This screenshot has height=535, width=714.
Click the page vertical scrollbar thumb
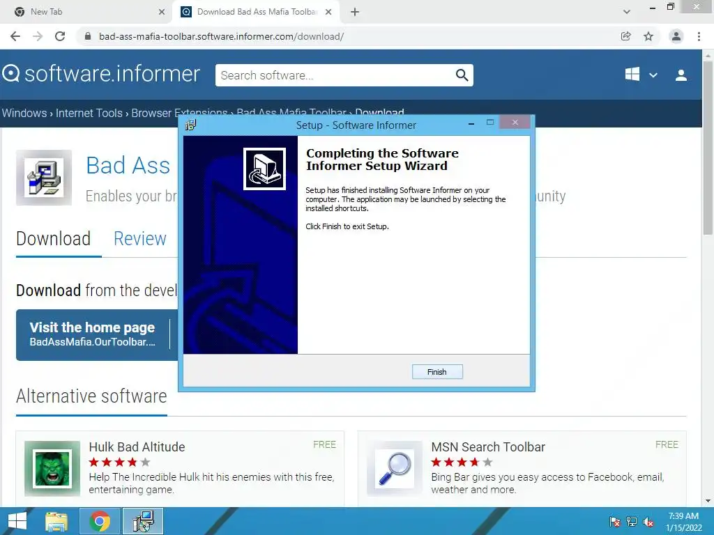pos(708,148)
